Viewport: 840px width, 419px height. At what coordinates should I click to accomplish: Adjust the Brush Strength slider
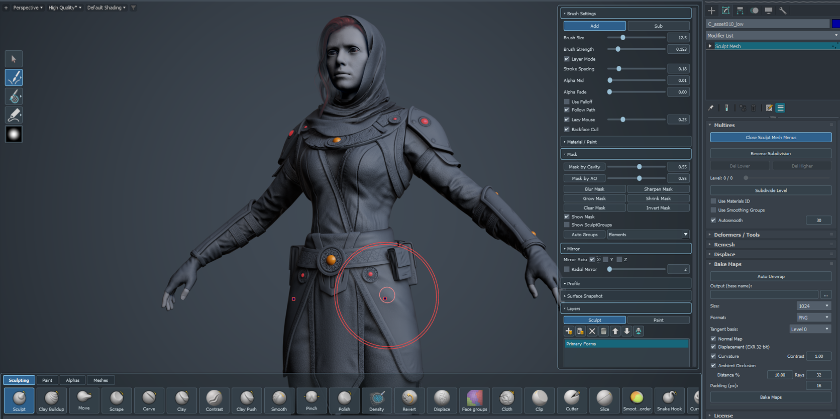point(636,49)
